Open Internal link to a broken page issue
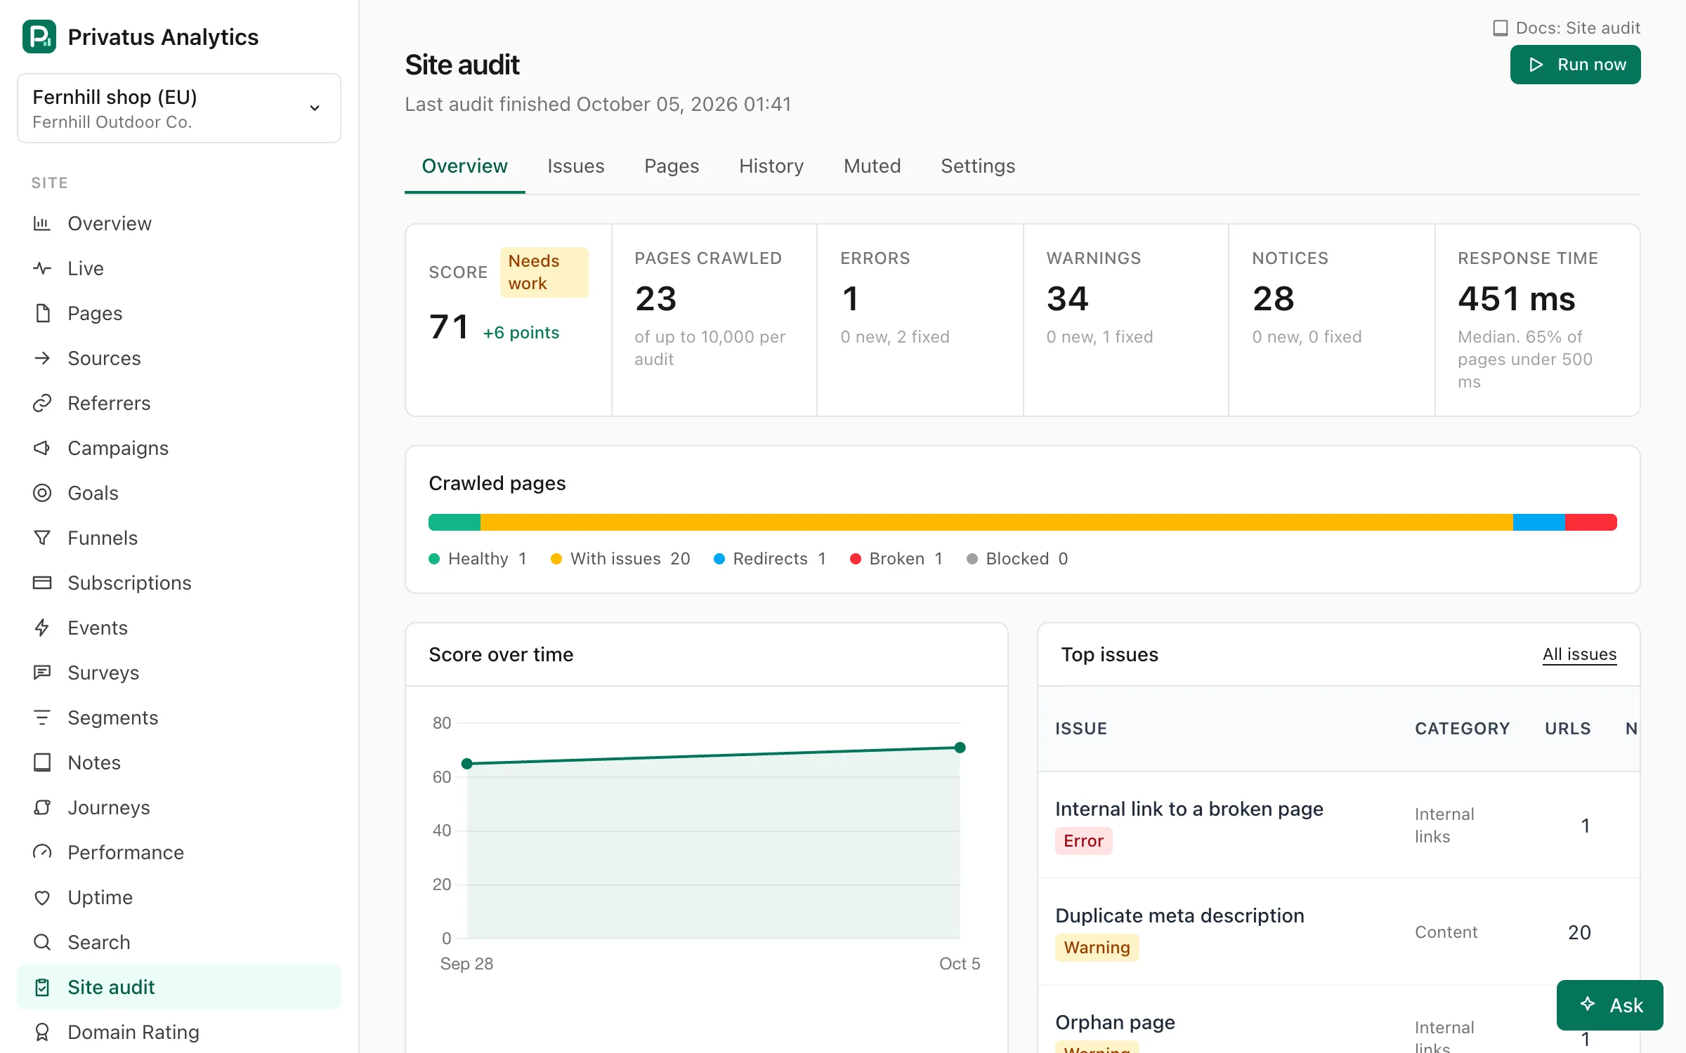The image size is (1686, 1053). coord(1189,809)
